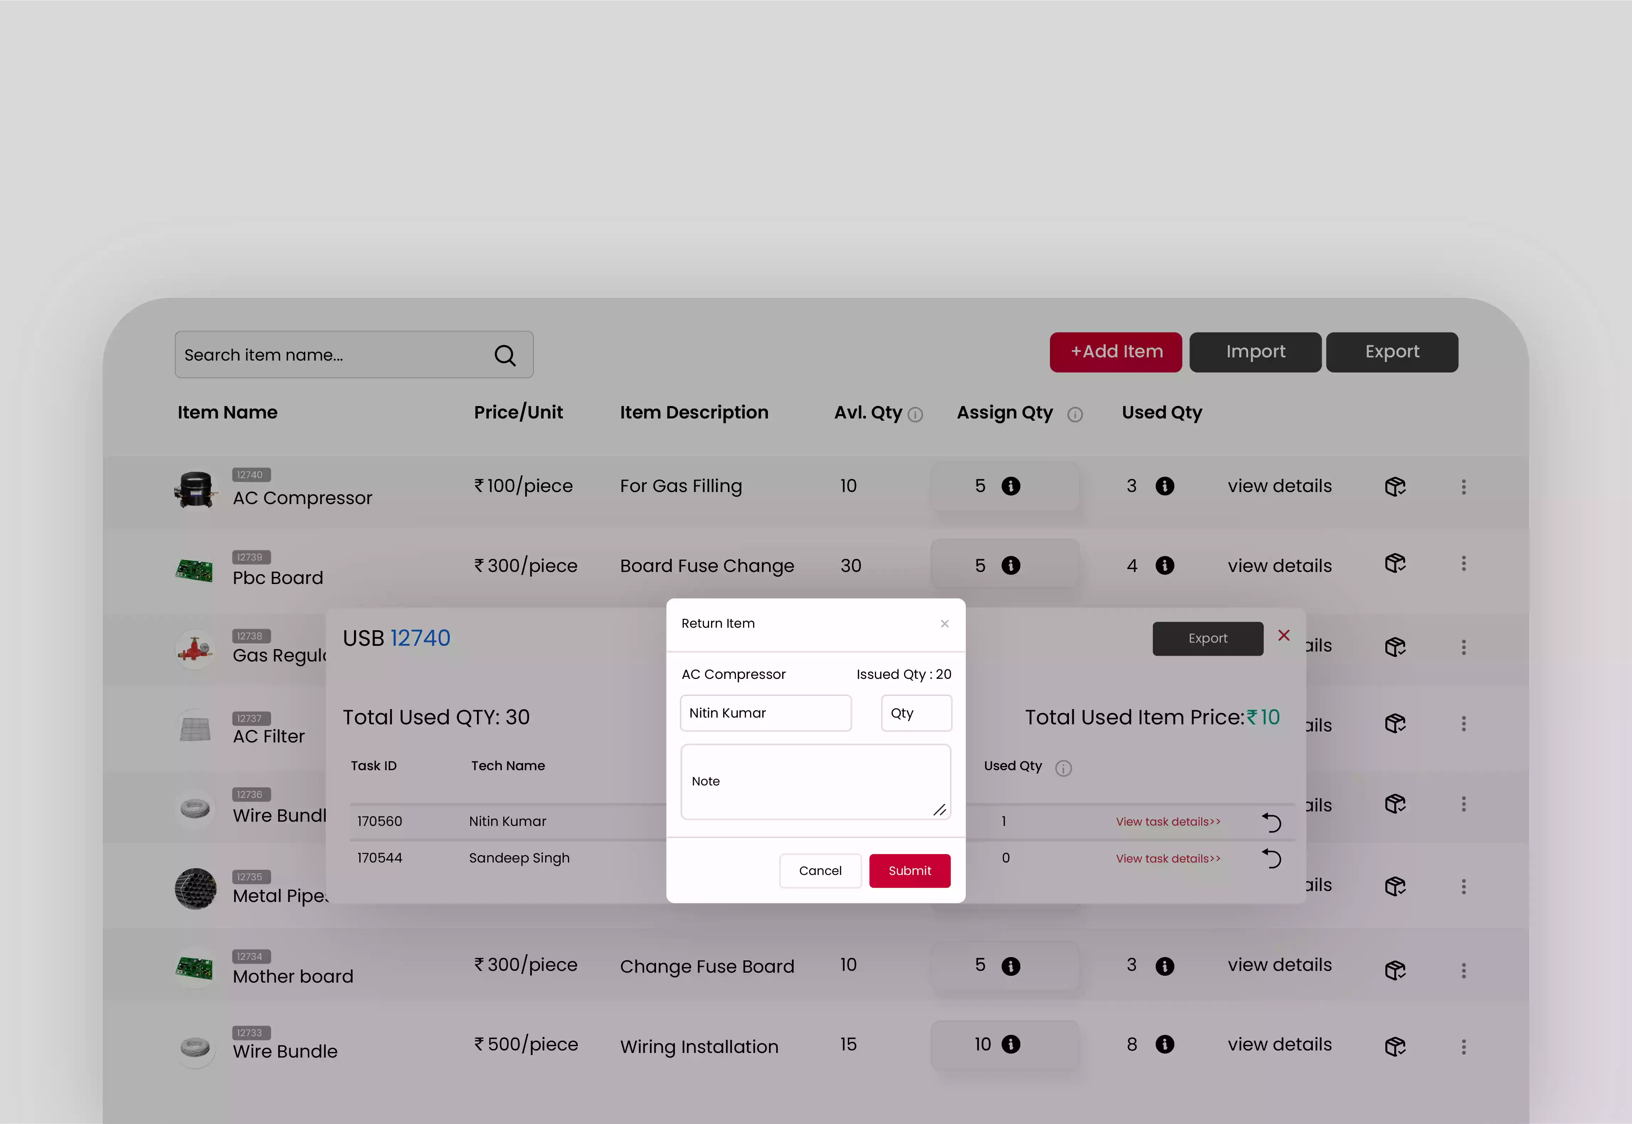This screenshot has height=1124, width=1632.
Task: Click package icon in item 12736 row
Action: pyautogui.click(x=1395, y=804)
